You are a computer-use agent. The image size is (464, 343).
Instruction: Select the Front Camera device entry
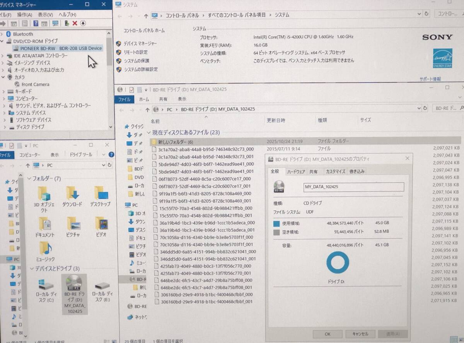click(35, 84)
